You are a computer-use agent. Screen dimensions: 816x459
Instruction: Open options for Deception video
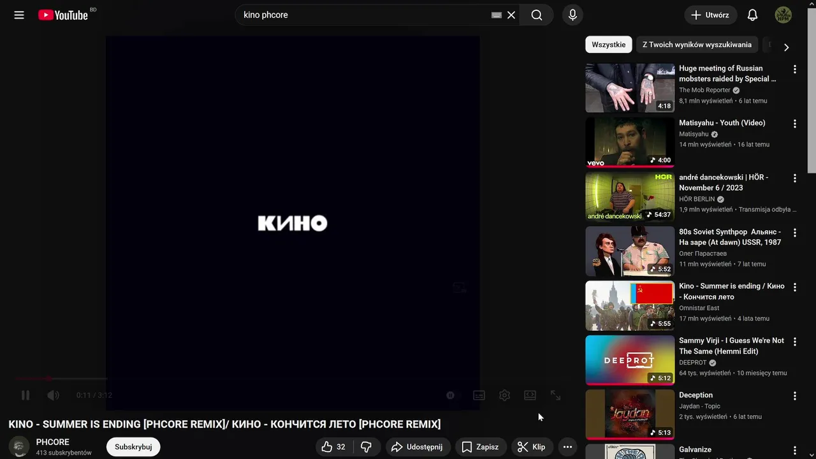pyautogui.click(x=794, y=396)
